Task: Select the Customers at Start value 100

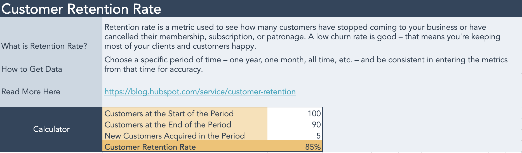Action: (295, 113)
